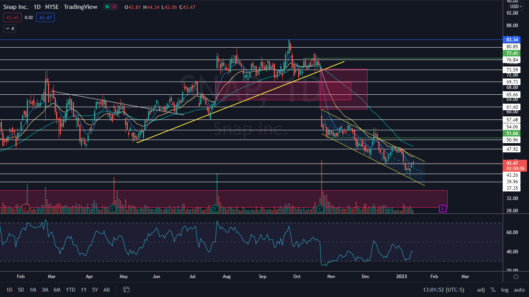The width and height of the screenshot is (529, 297).
Task: Click the C43.47 close value in header
Action: point(188,7)
